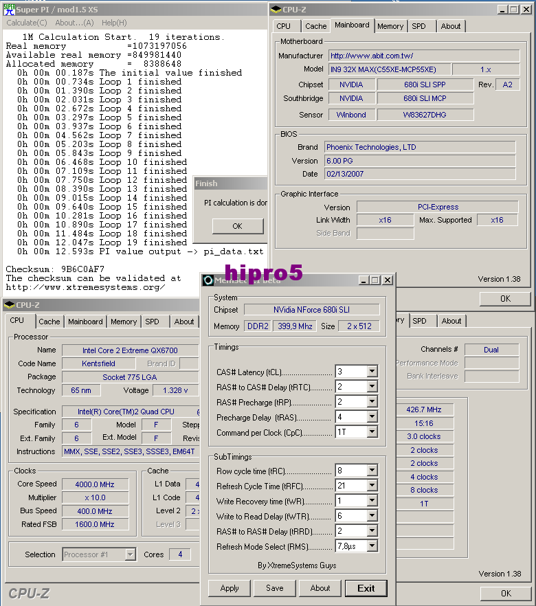536x606 pixels.
Task: Click the Dual channels value
Action: [x=491, y=350]
